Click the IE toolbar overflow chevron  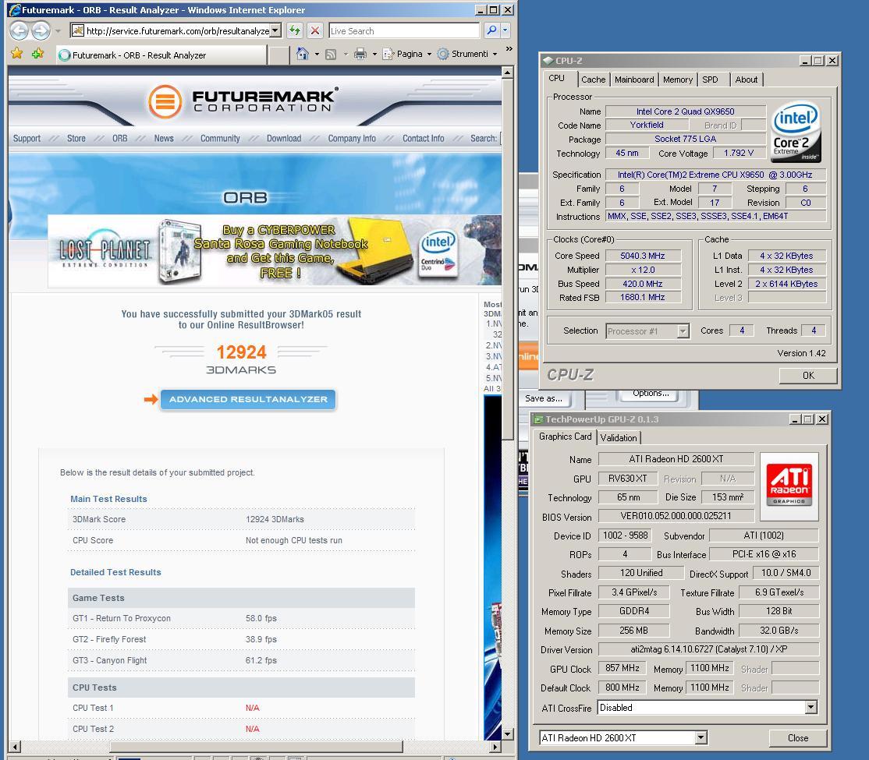pos(509,49)
